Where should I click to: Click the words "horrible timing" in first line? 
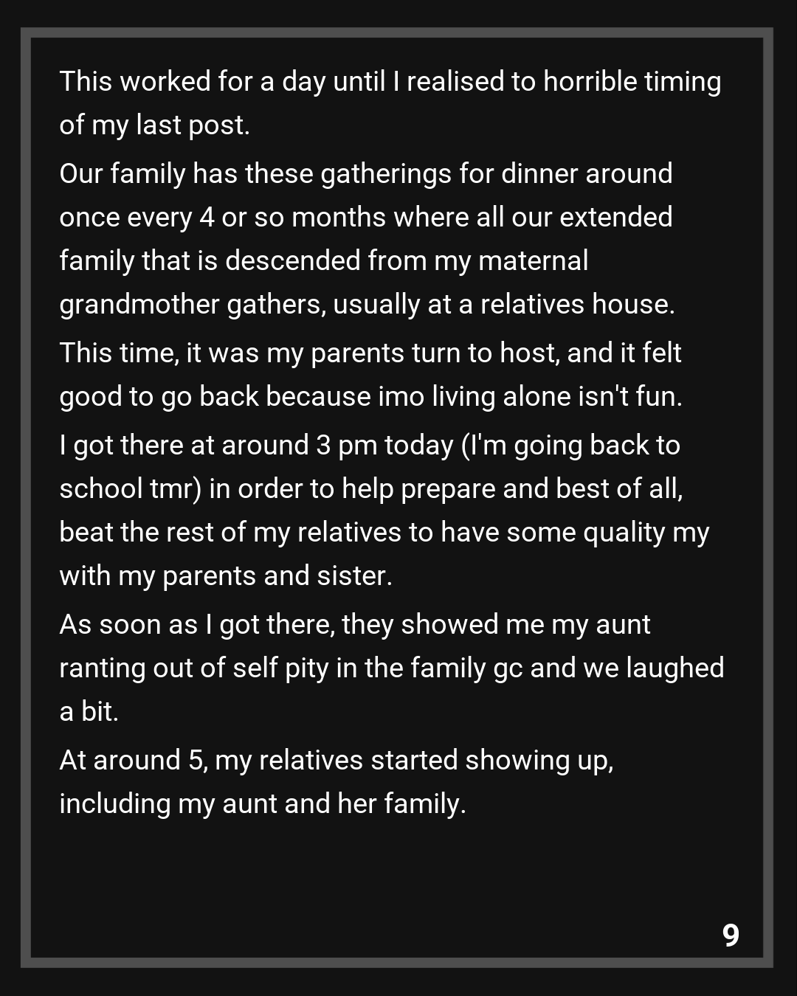point(632,82)
